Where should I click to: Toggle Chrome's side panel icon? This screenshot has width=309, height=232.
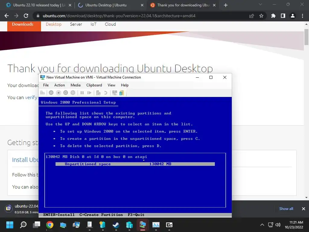click(283, 16)
